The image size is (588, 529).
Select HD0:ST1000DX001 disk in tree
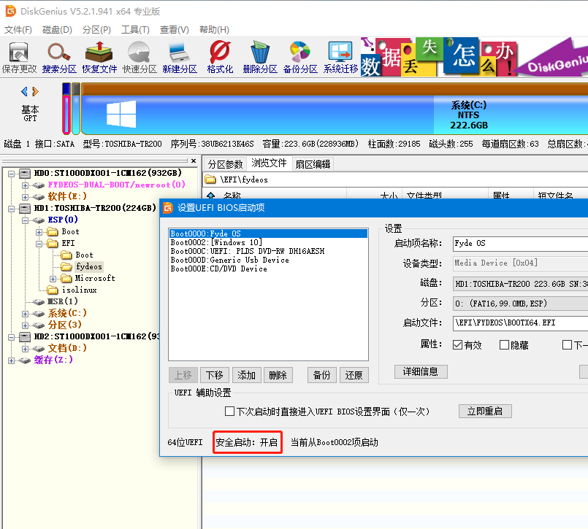(107, 173)
